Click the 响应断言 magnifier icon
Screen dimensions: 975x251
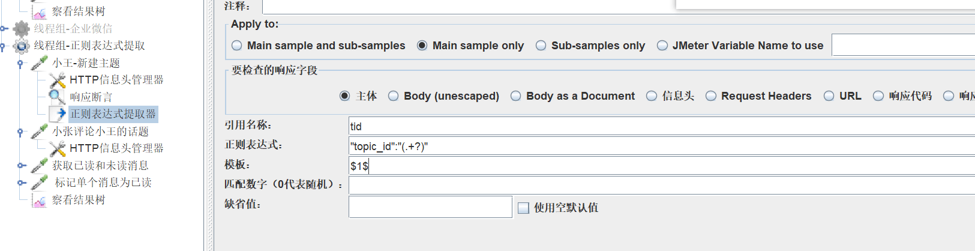[57, 97]
